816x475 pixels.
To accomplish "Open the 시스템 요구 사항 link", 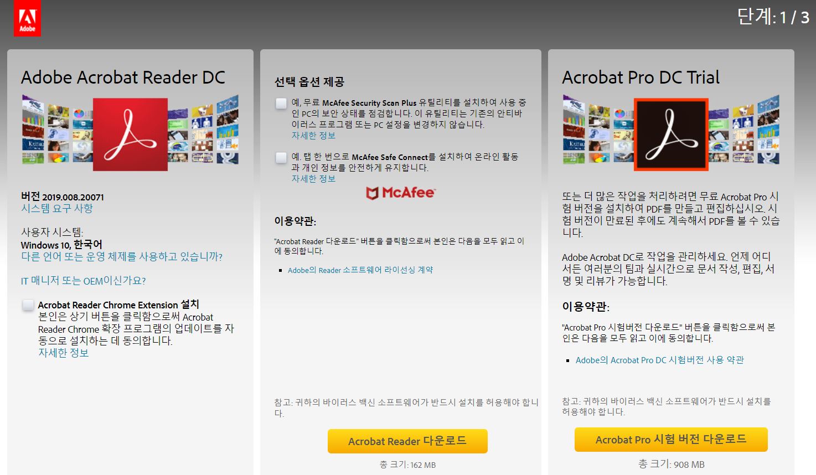I will [x=57, y=209].
